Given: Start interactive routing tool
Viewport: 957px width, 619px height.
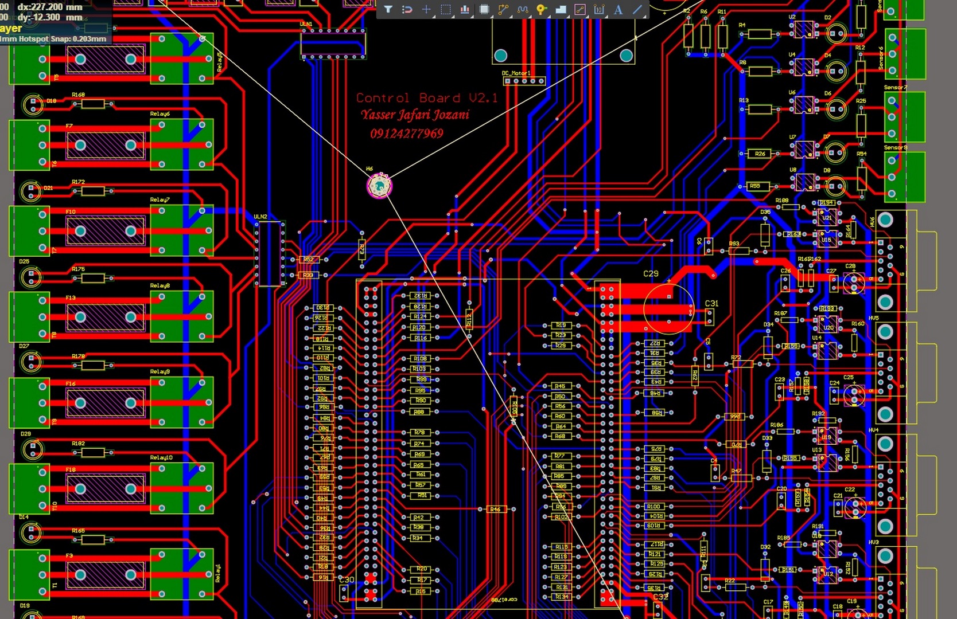Looking at the screenshot, I should [x=503, y=9].
